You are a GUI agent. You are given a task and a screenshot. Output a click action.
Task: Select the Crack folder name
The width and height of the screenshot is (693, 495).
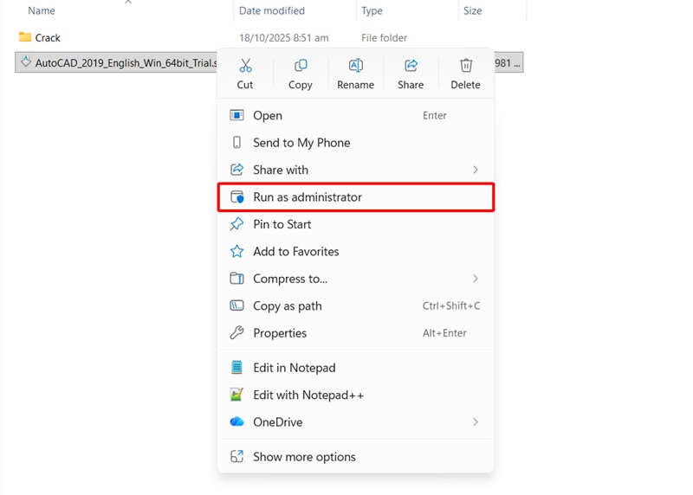(x=48, y=38)
